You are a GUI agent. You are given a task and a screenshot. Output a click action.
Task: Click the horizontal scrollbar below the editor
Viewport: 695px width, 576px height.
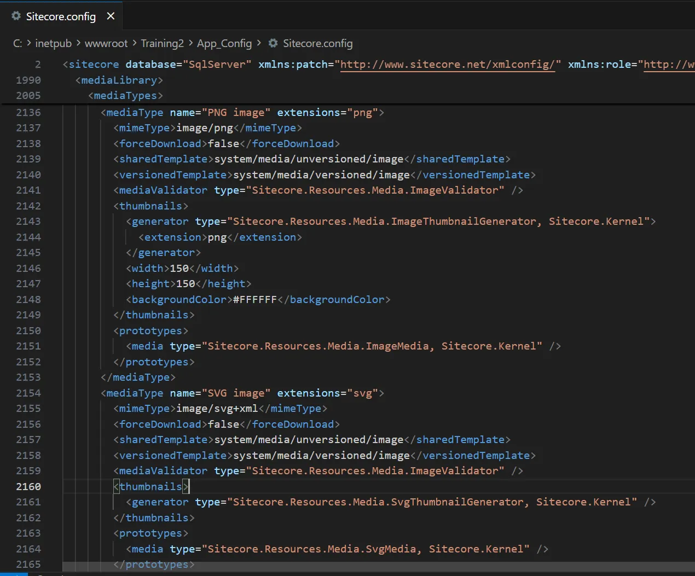379,567
